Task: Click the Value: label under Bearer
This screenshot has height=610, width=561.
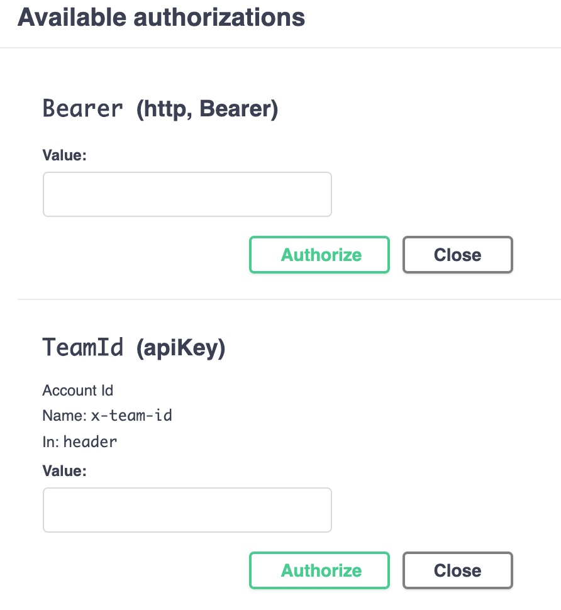Action: 64,155
